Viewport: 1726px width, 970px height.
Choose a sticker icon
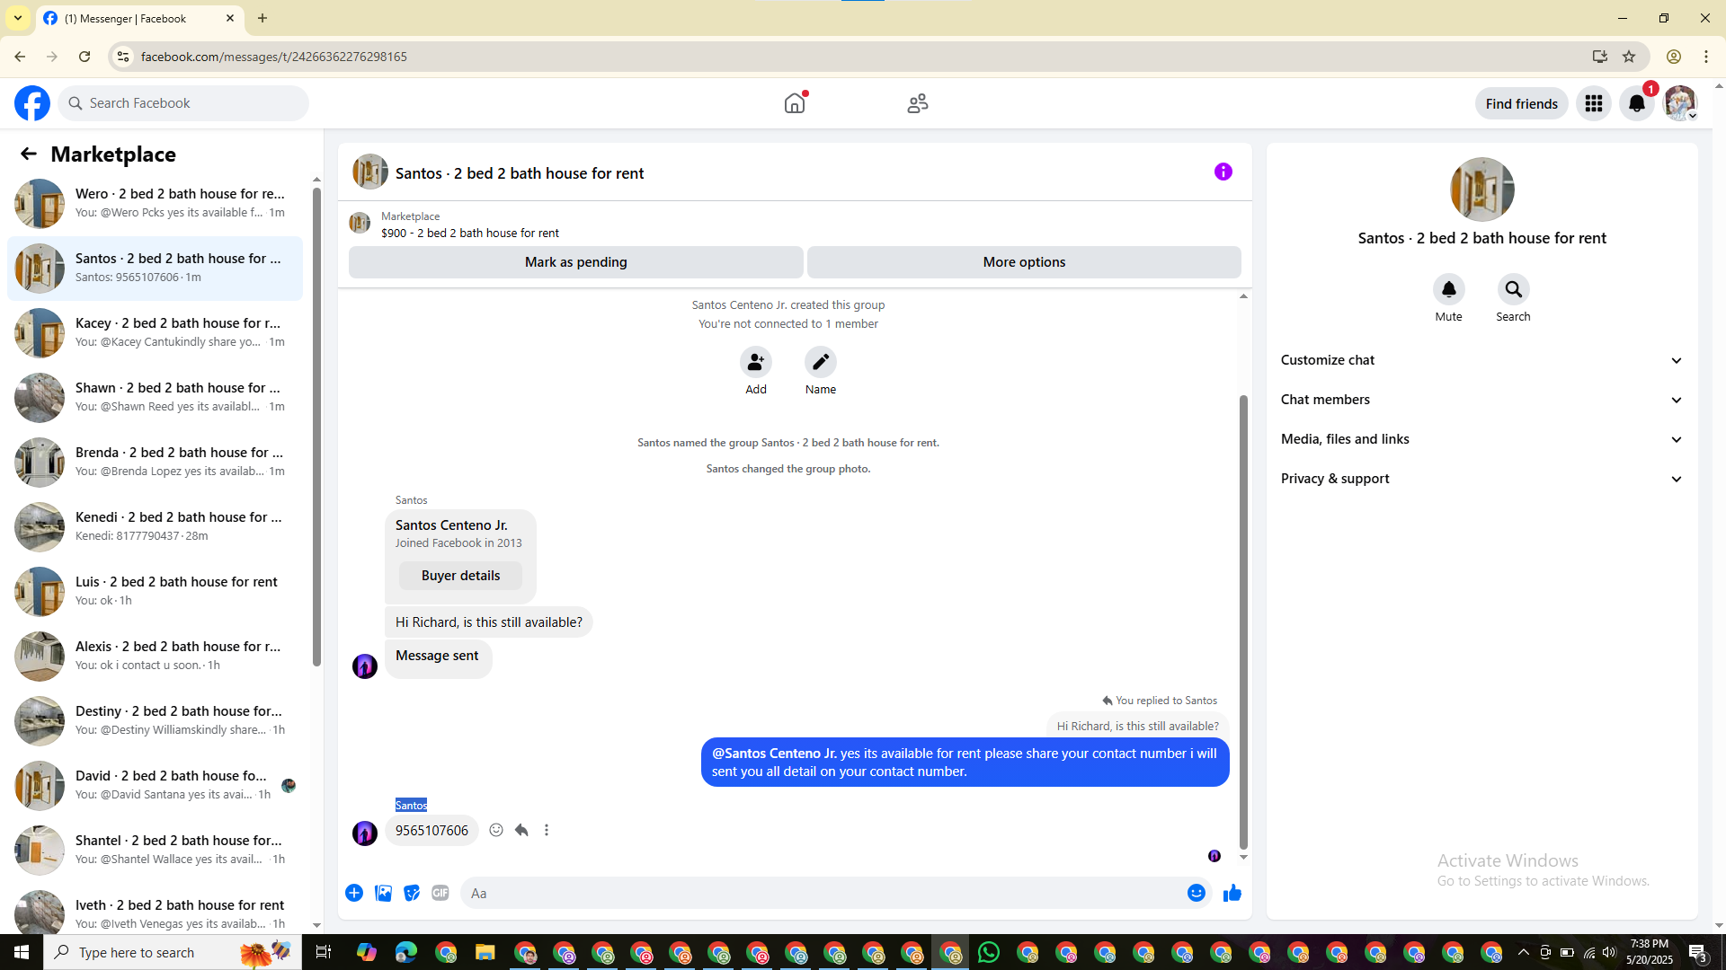click(412, 893)
